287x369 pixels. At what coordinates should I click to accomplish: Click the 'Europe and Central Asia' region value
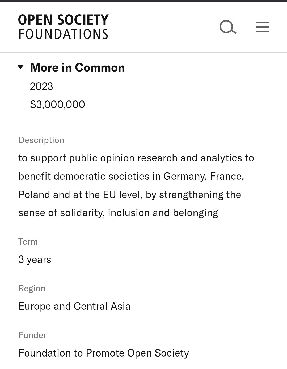tap(74, 306)
